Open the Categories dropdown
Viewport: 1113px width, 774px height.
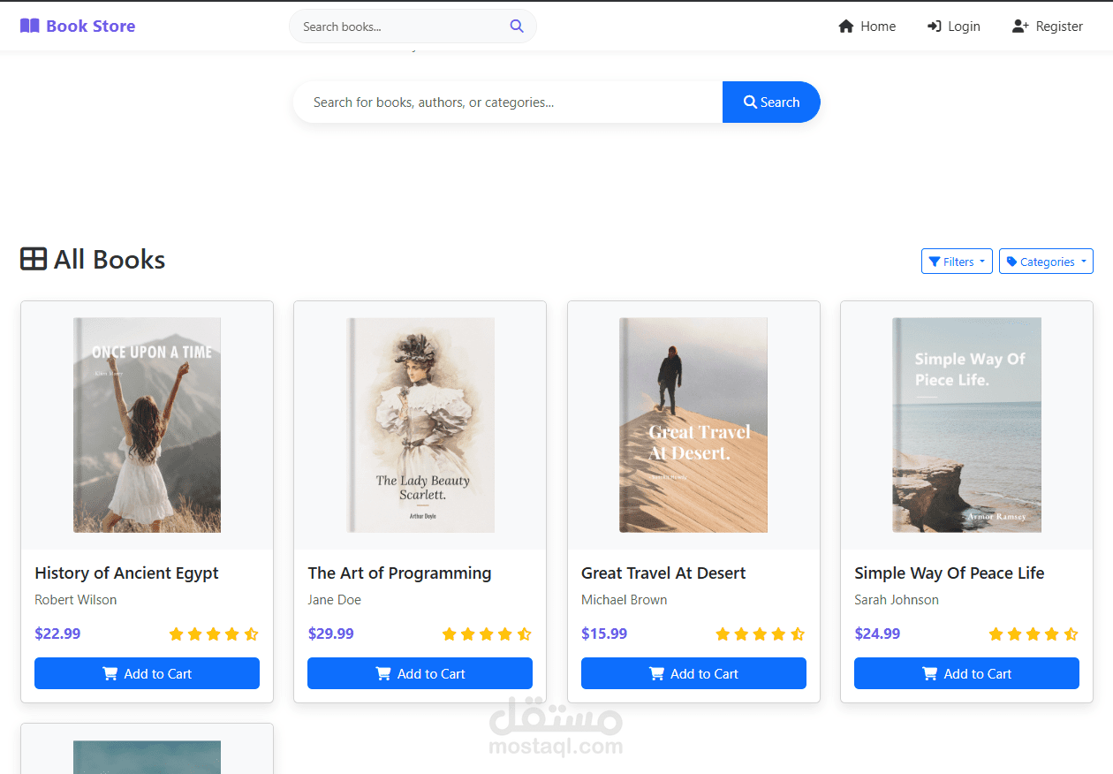pos(1046,261)
